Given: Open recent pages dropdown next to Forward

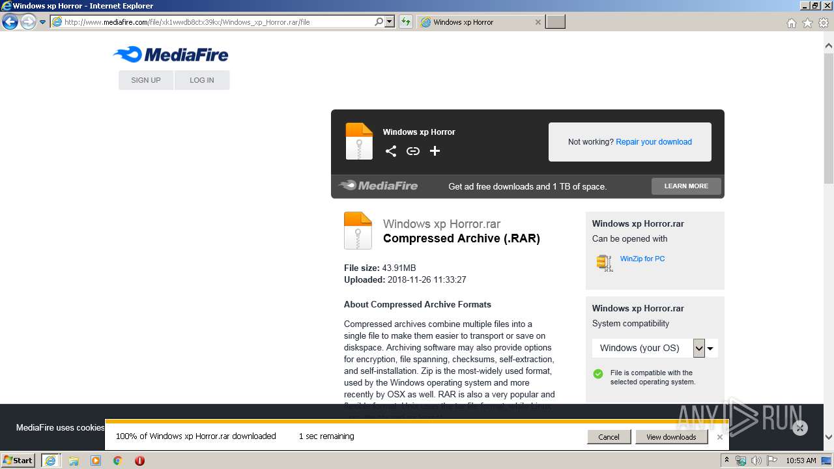Looking at the screenshot, I should point(42,22).
